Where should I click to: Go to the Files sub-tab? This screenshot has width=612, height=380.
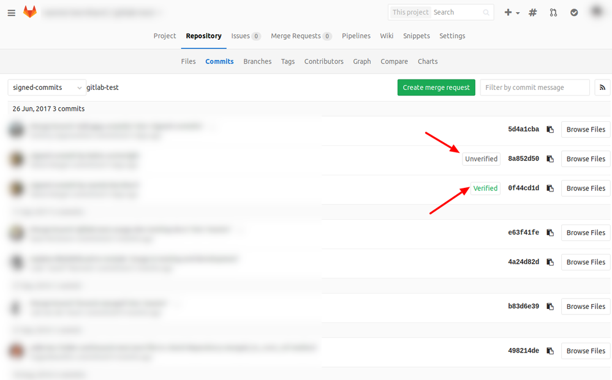pyautogui.click(x=188, y=62)
